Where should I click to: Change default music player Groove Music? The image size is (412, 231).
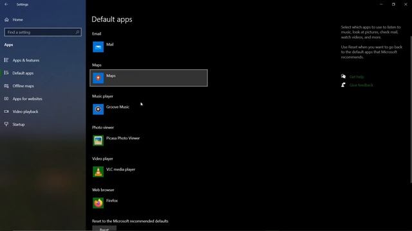tap(149, 109)
